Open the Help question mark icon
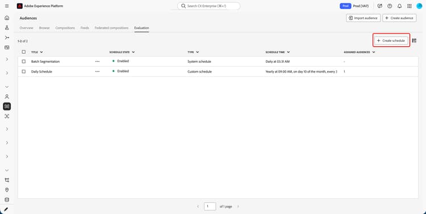Image resolution: width=426 pixels, height=214 pixels. coord(390,6)
